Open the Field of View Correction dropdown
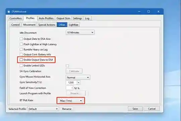Image resolution: width=181 pixels, height=121 pixels. (69, 88)
